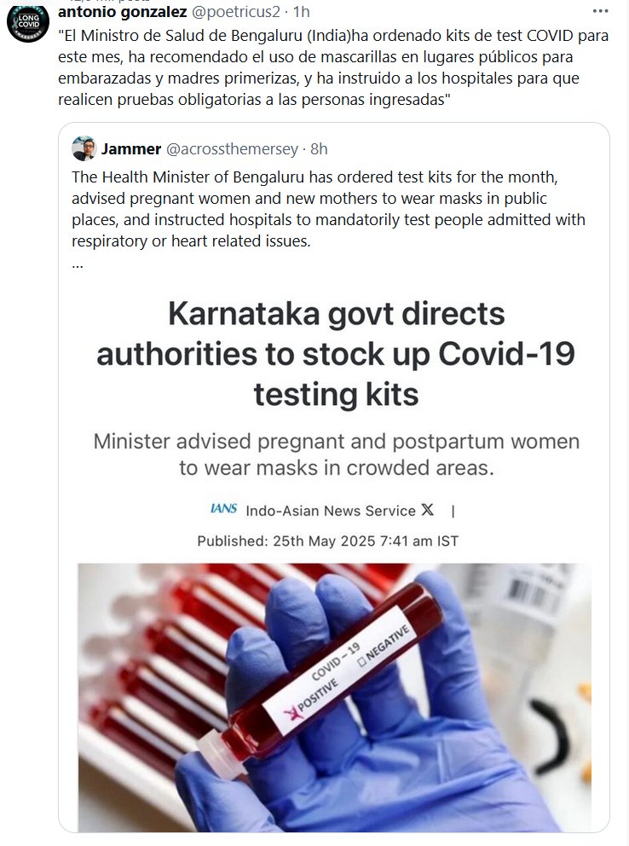Open the Jammer display name

point(131,149)
